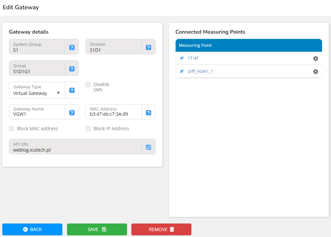This screenshot has width=331, height=237.
Task: Open the Diff_VGW1_1 measuring point link
Action: pos(200,72)
